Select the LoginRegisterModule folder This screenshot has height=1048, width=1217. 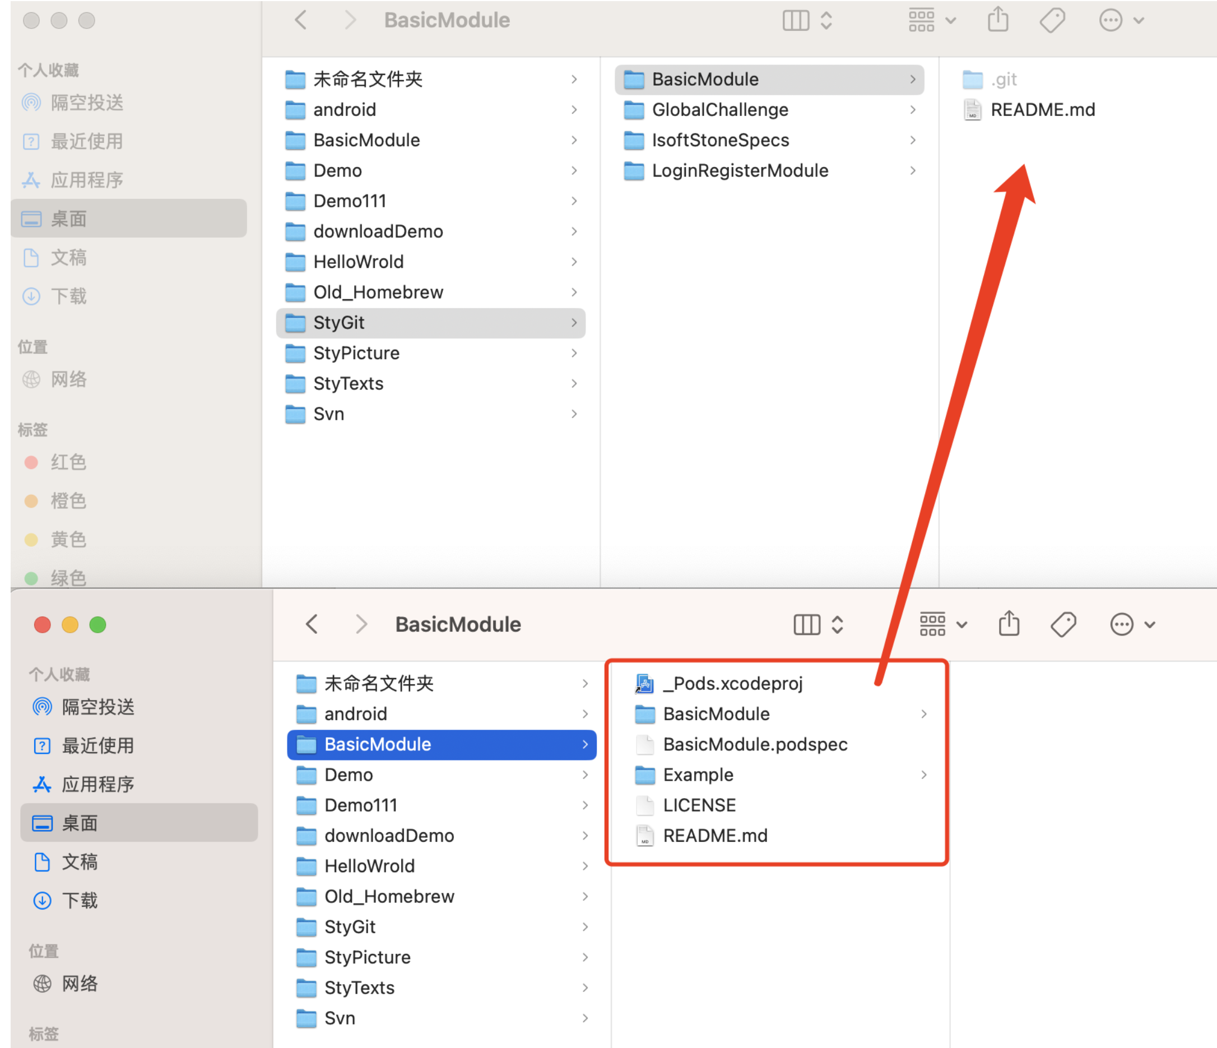point(740,171)
